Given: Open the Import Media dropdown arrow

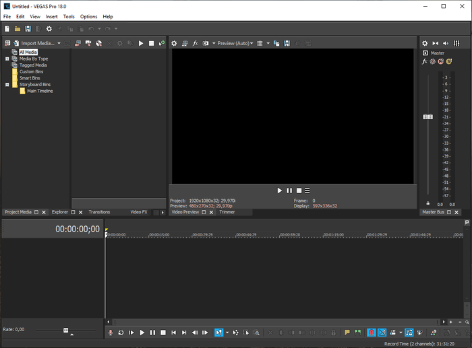Looking at the screenshot, I should [x=59, y=43].
